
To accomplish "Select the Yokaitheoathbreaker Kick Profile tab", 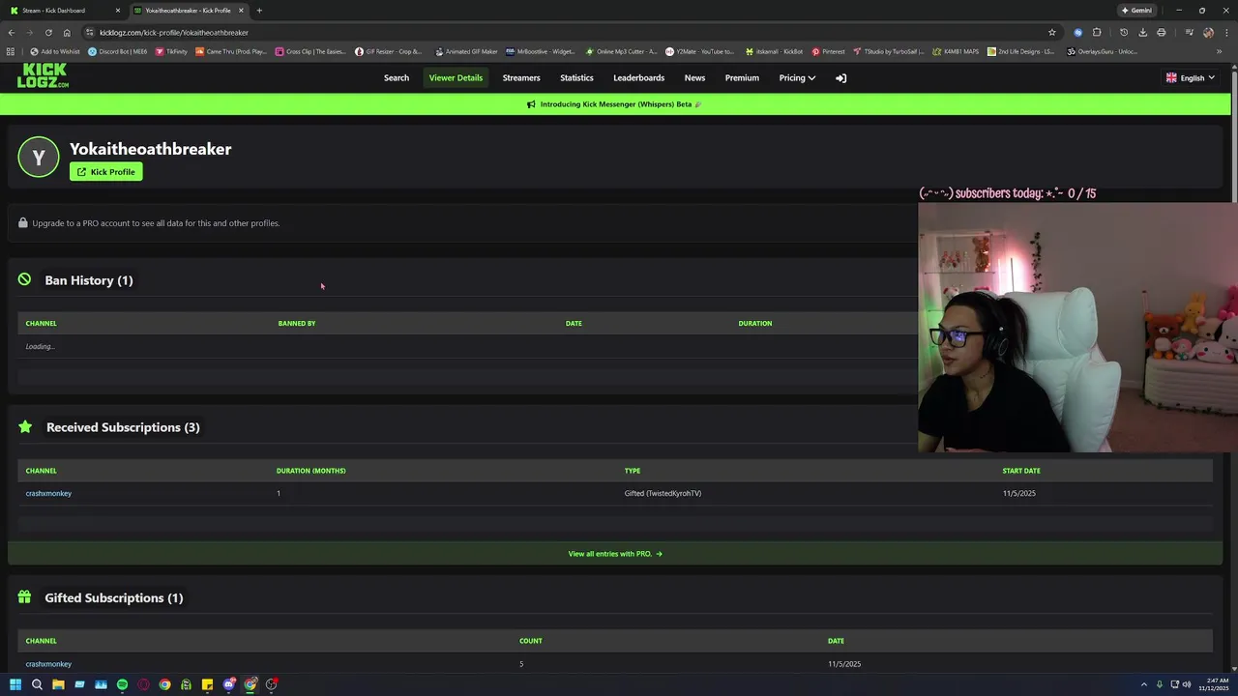I will (189, 11).
